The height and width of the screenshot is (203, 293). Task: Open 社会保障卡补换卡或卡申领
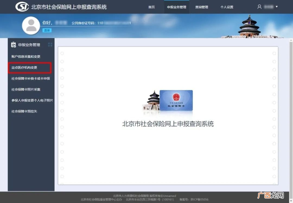tap(31, 78)
